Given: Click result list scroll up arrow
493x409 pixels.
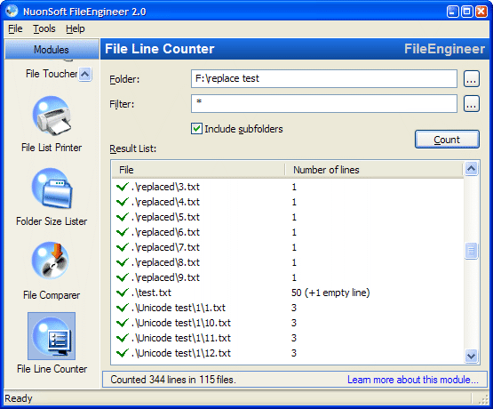Looking at the screenshot, I should coord(471,169).
